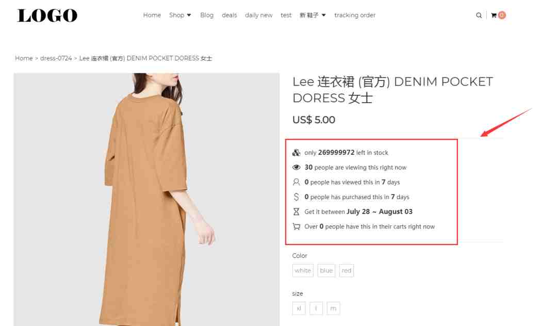Click the dress product image

pos(146,200)
